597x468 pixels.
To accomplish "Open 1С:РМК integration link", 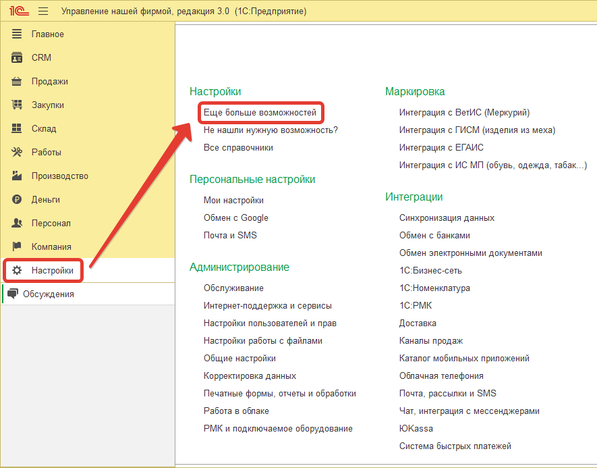I will [416, 305].
